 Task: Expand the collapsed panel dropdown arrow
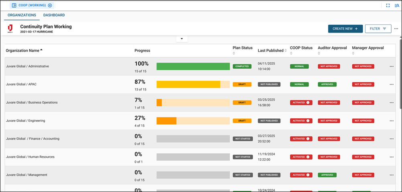(182, 39)
